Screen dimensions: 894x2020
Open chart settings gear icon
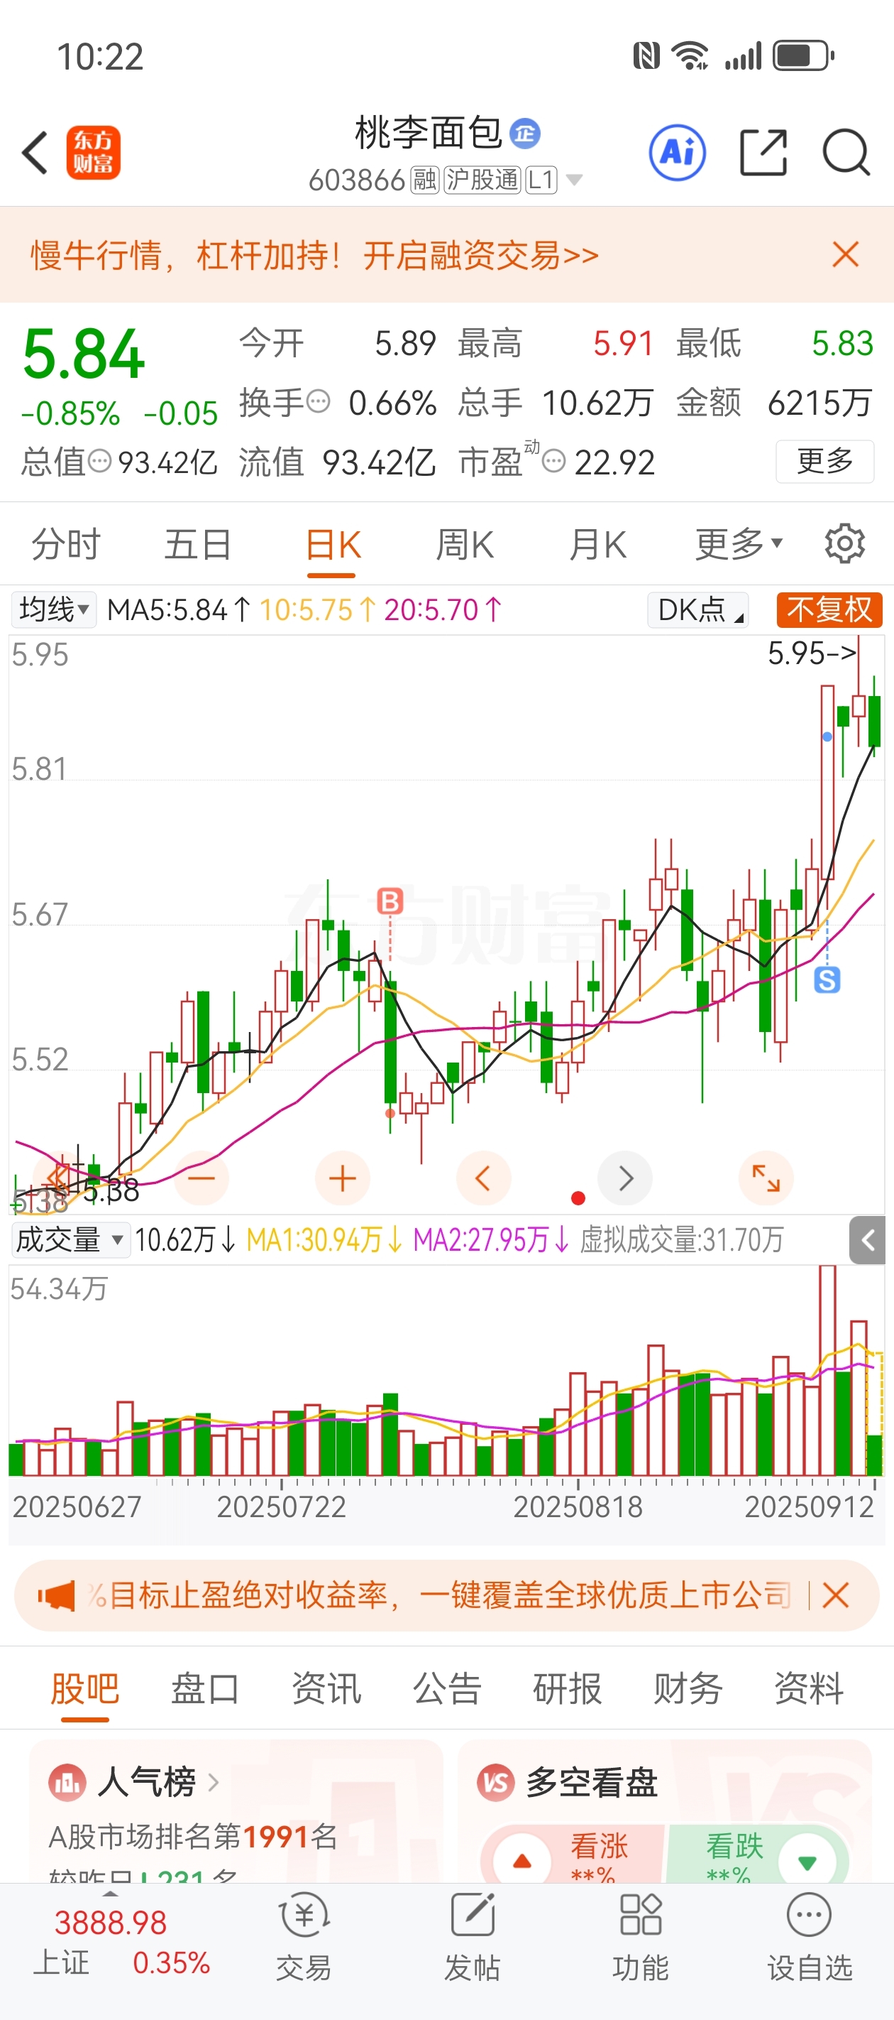844,543
